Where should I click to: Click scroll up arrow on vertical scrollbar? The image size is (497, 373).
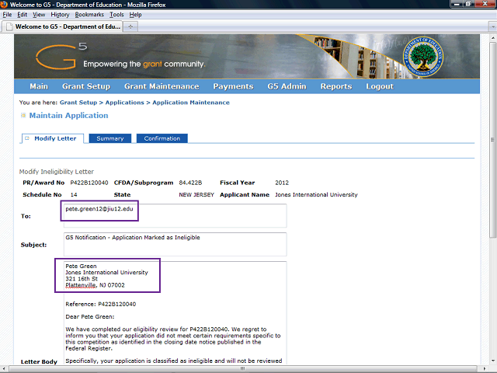492,37
